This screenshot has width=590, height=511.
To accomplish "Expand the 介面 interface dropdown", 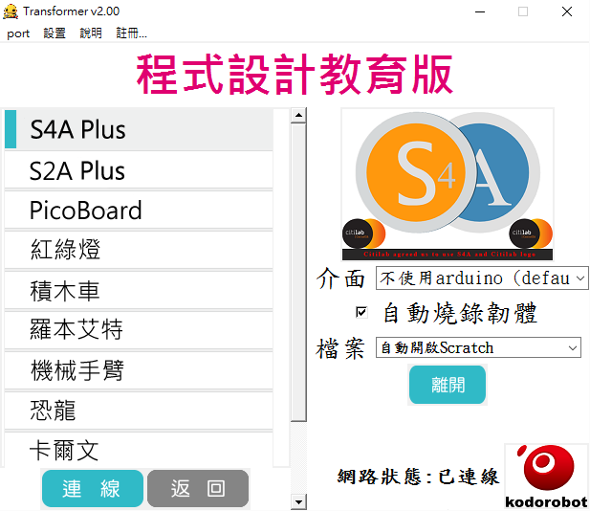I will pos(482,278).
